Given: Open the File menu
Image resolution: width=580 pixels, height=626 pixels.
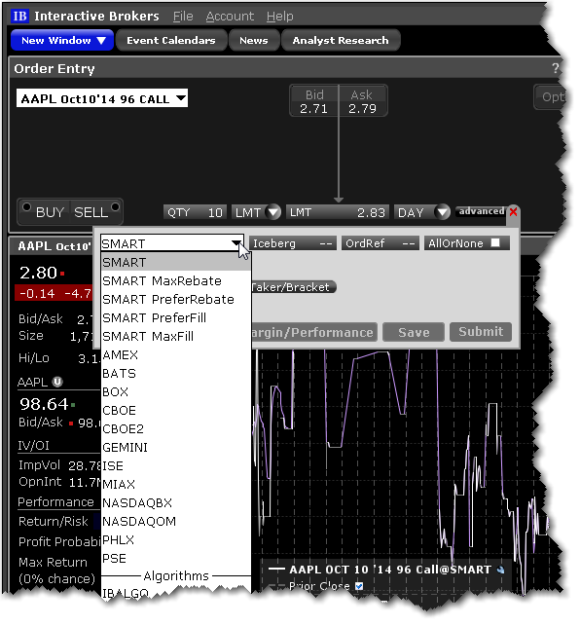Looking at the screenshot, I should point(185,17).
